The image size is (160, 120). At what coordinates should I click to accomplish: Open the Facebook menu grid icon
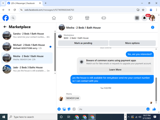pos(137,18)
